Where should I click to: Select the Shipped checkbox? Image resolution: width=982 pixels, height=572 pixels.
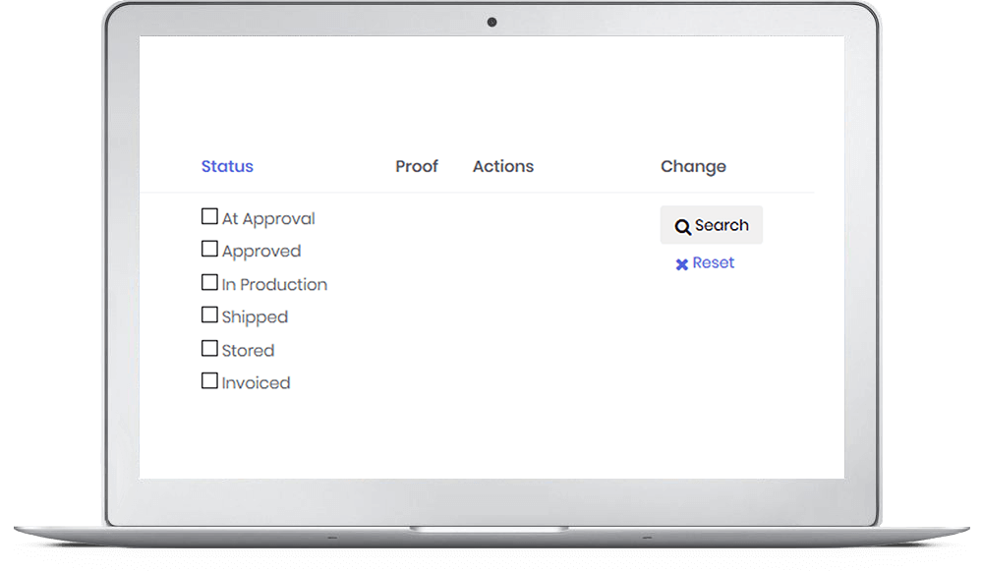pyautogui.click(x=209, y=315)
